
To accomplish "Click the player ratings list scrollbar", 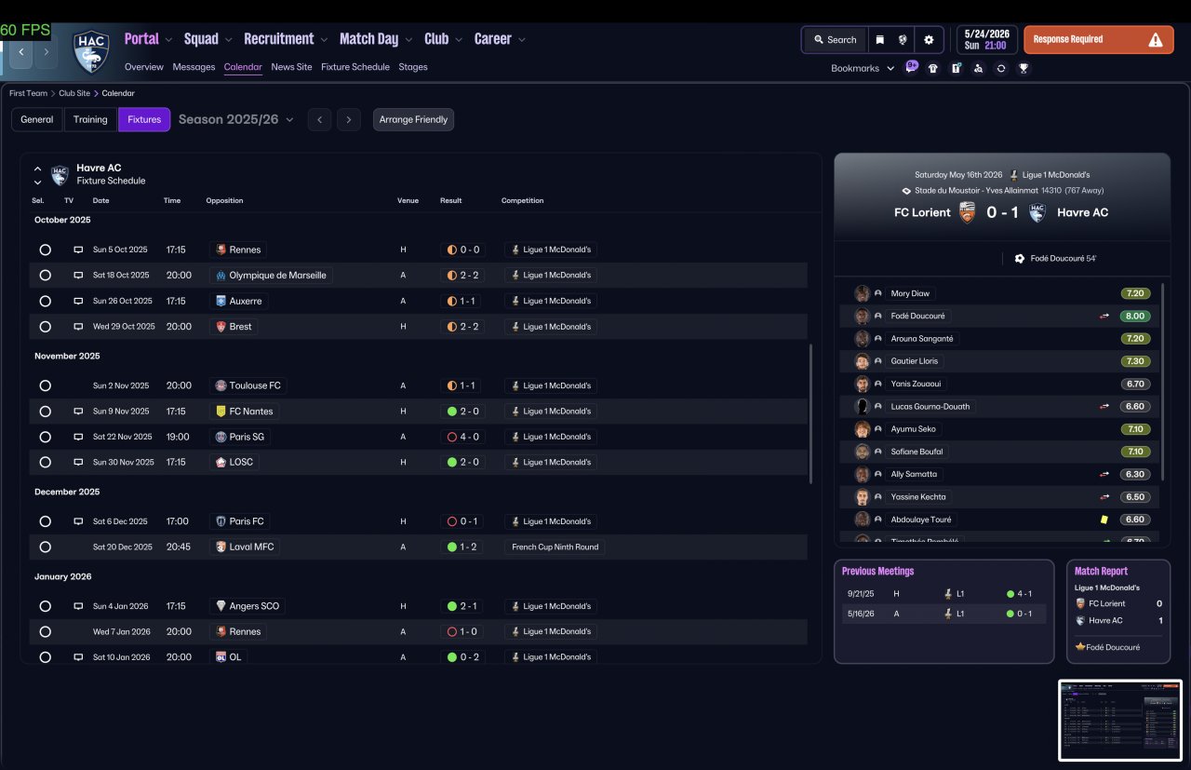I will [x=1163, y=382].
